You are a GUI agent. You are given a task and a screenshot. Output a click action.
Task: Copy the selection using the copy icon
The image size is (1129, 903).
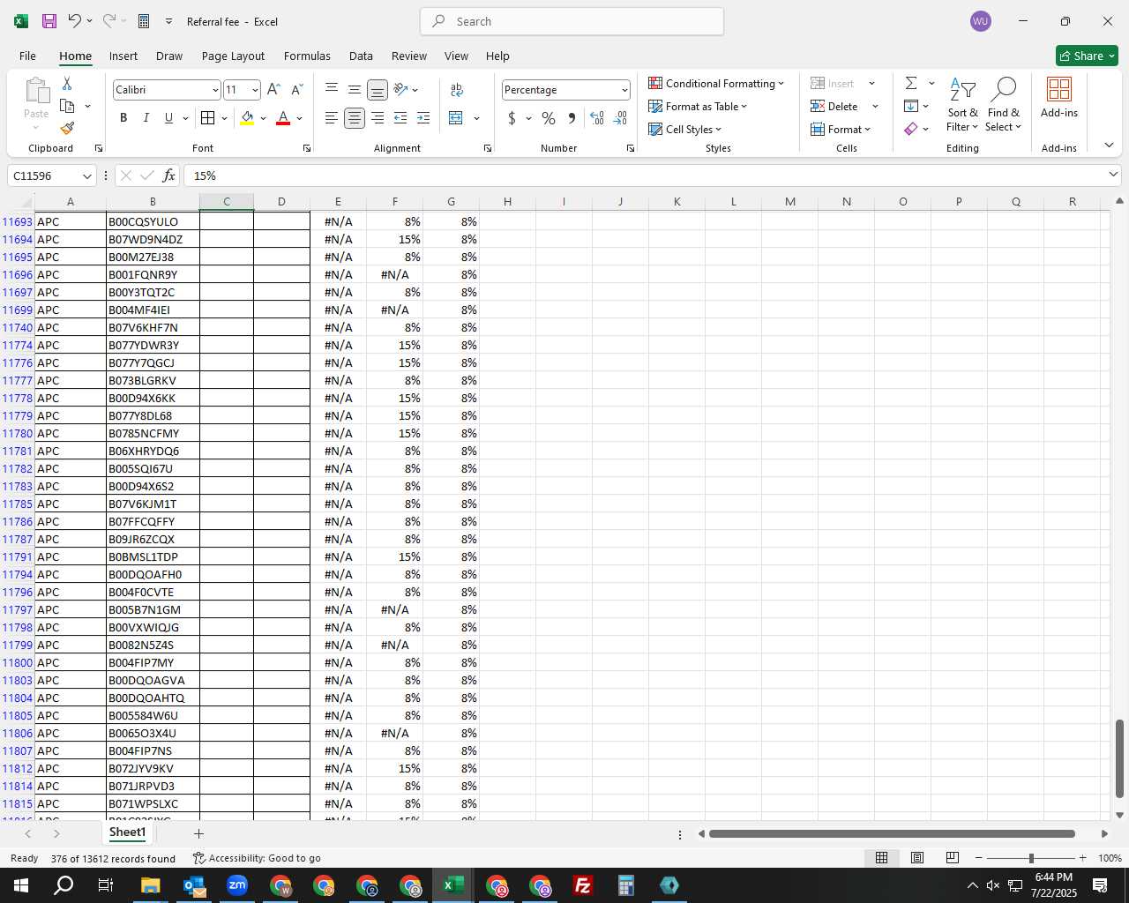pos(67,106)
